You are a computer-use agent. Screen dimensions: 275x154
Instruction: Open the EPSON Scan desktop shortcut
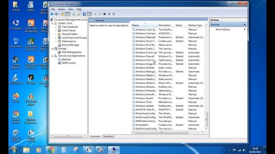click(16, 79)
